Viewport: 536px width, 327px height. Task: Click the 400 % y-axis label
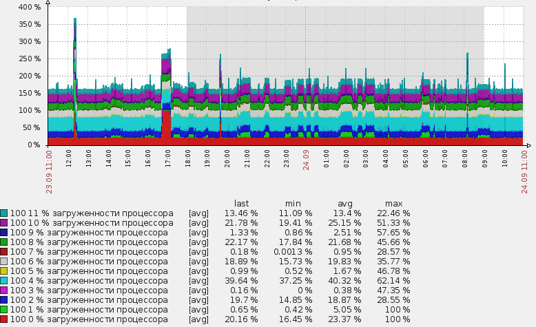30,7
